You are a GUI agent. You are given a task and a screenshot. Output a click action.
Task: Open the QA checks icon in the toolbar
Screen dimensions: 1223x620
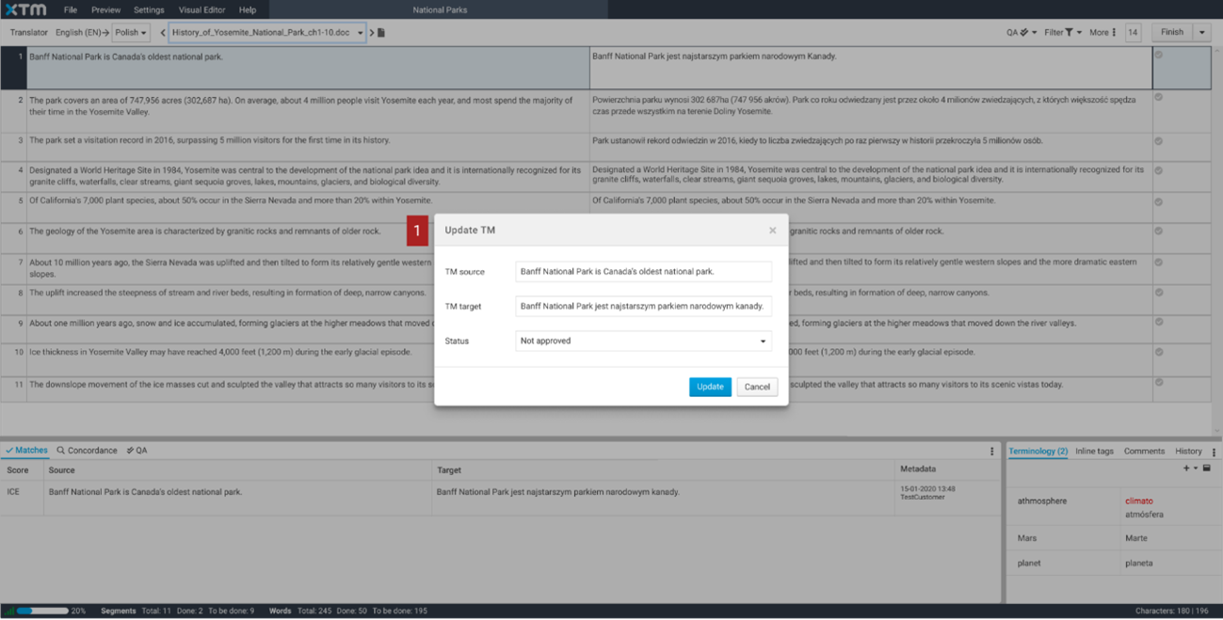click(1023, 32)
